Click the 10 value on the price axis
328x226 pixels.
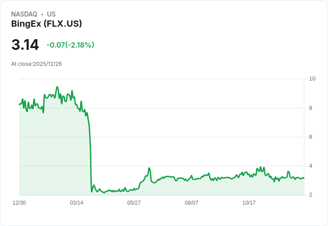tap(312, 79)
